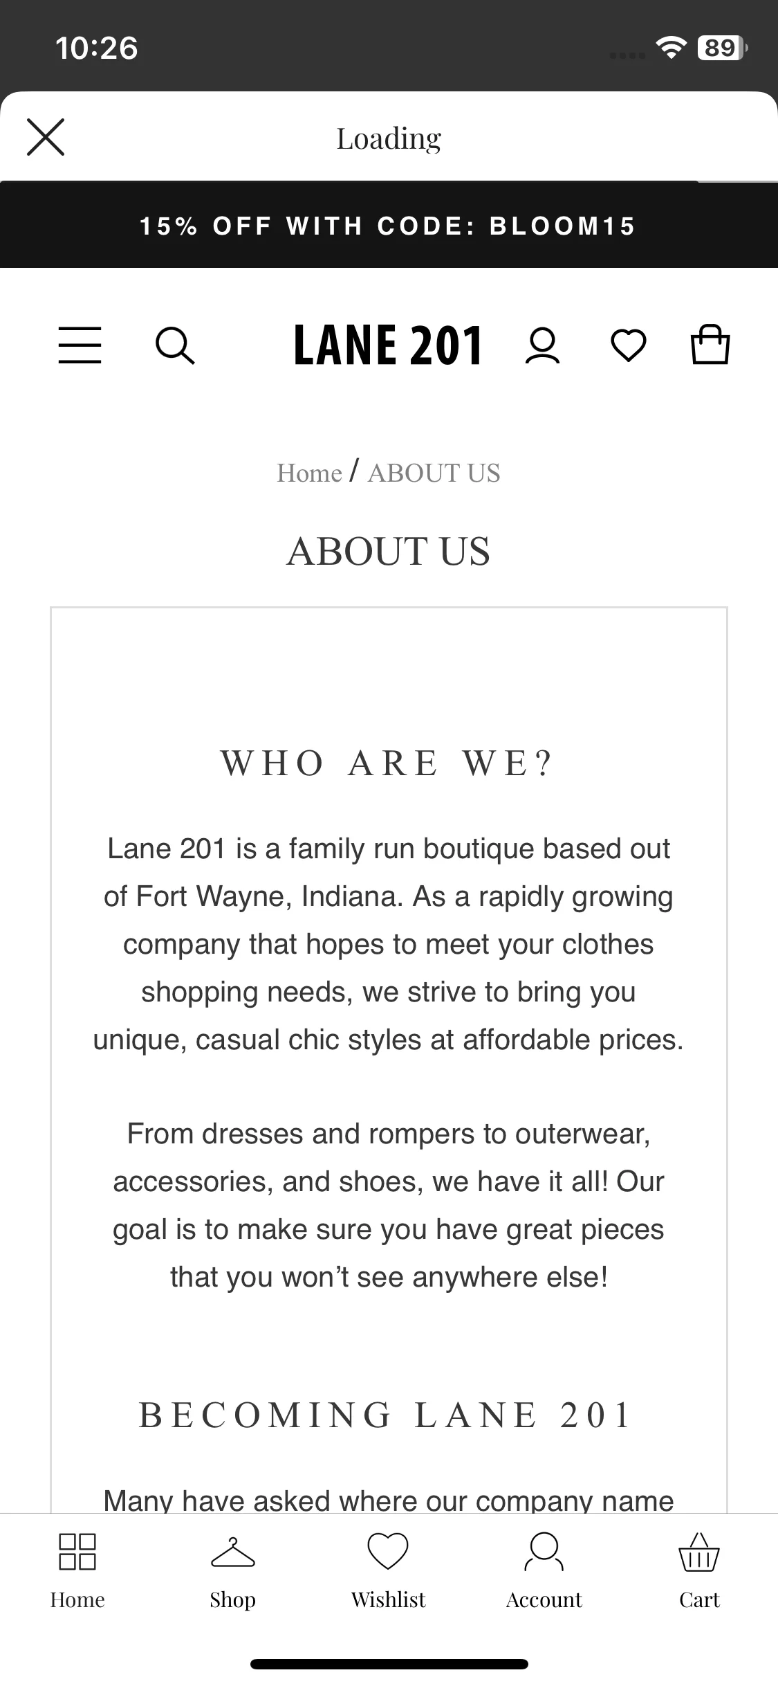Image resolution: width=778 pixels, height=1686 pixels.
Task: Close the loading web view with X
Action: coord(46,137)
